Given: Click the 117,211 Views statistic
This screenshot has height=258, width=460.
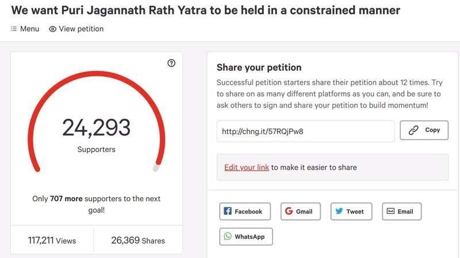Looking at the screenshot, I should (x=52, y=241).
